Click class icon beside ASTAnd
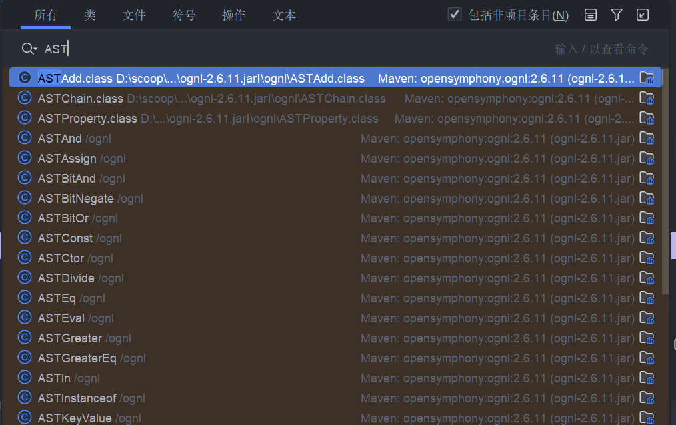676x425 pixels. tap(25, 138)
